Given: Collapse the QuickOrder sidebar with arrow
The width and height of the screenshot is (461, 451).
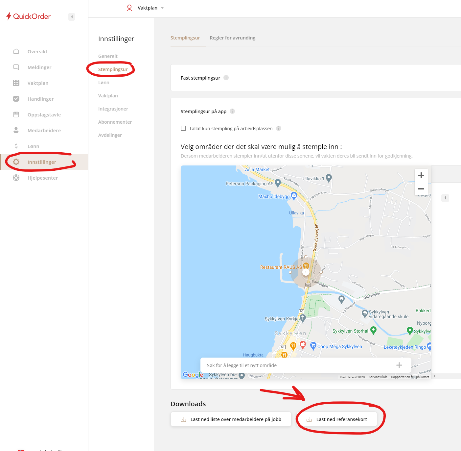Looking at the screenshot, I should [72, 17].
